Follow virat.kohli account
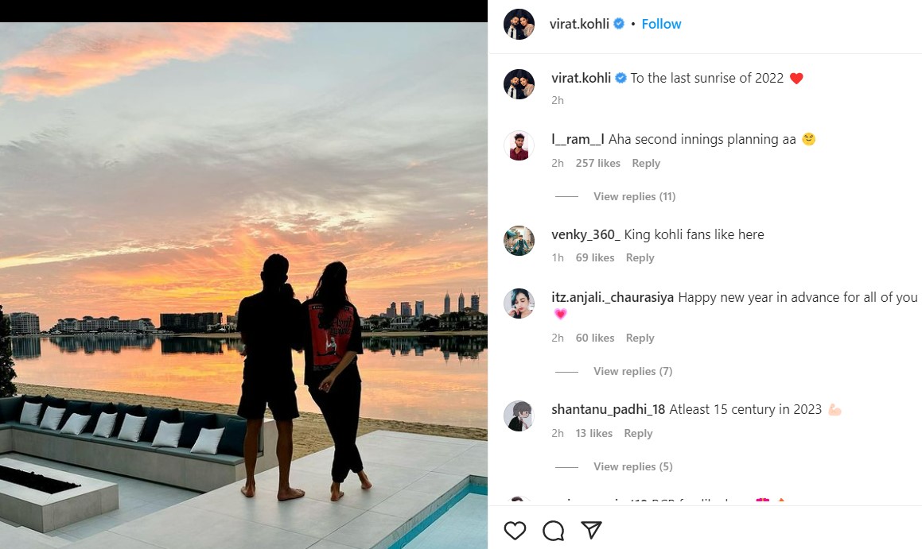The image size is (922, 549). [661, 24]
